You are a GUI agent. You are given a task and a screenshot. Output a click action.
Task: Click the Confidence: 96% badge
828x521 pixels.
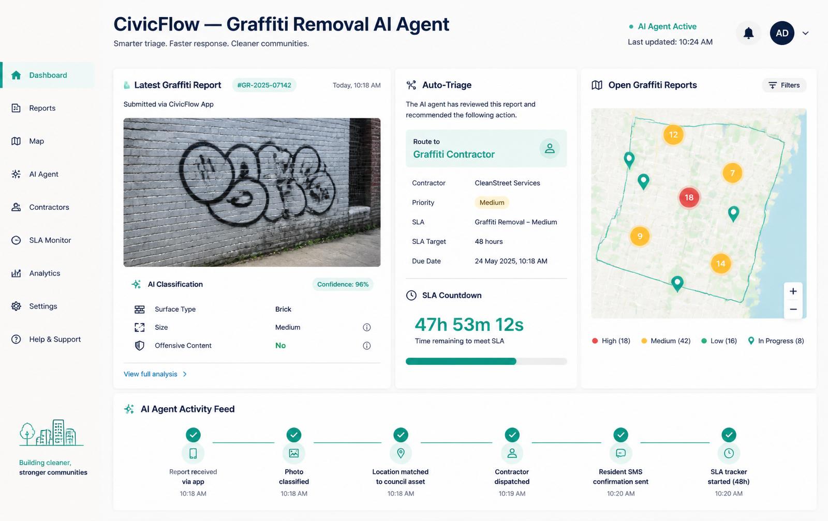coord(343,284)
